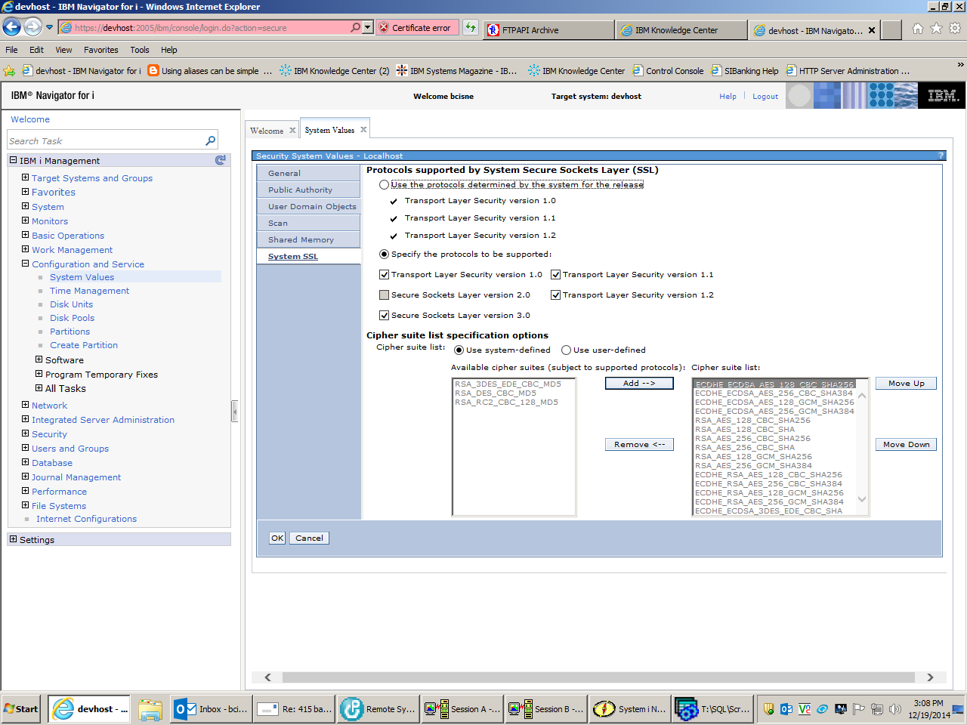Expand Program Temporary Fixes node
This screenshot has height=725, width=967.
click(39, 374)
